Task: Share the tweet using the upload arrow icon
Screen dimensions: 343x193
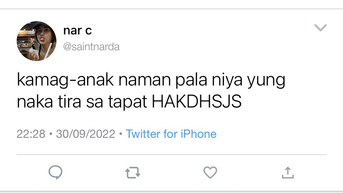Action: pos(288,173)
